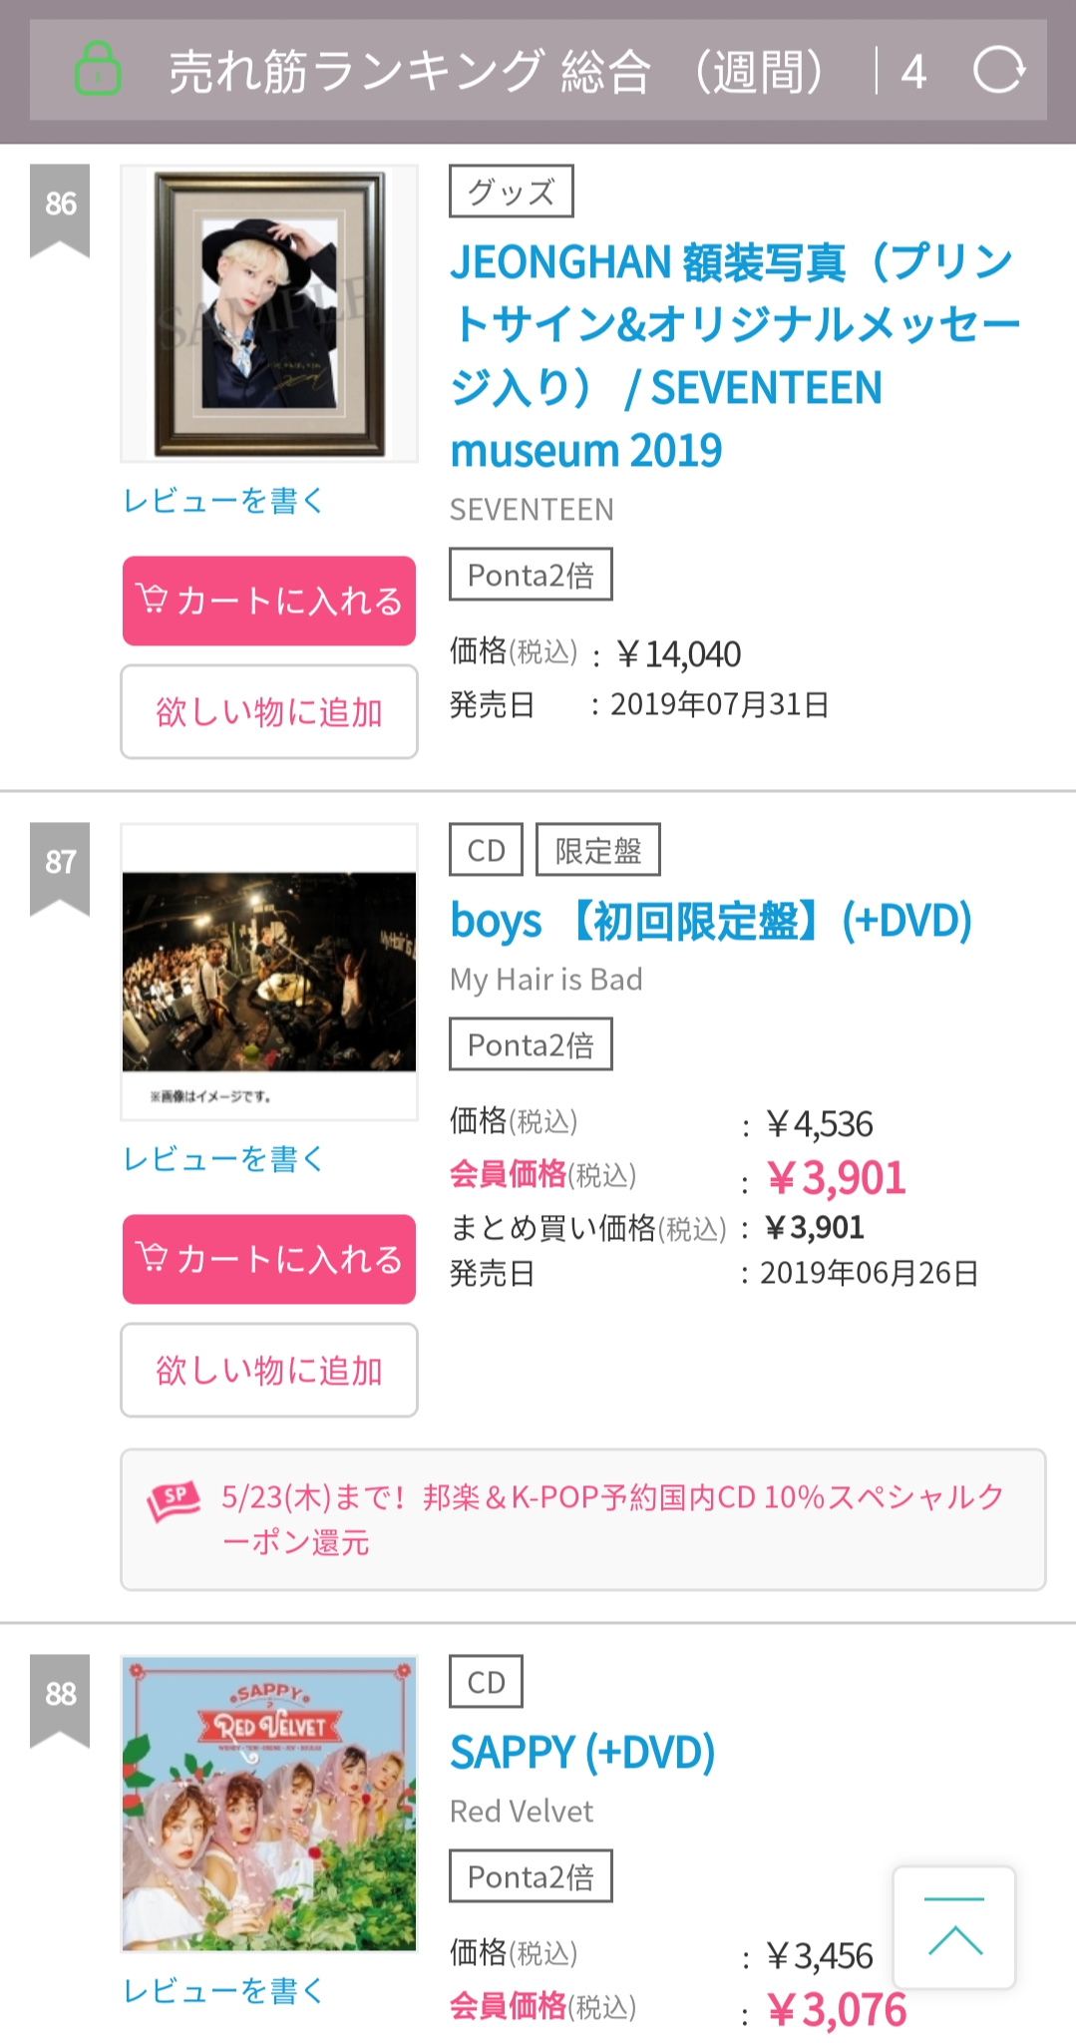Open the SAPPY (+DVD) product link
The image size is (1076, 2043).
pyautogui.click(x=582, y=1753)
